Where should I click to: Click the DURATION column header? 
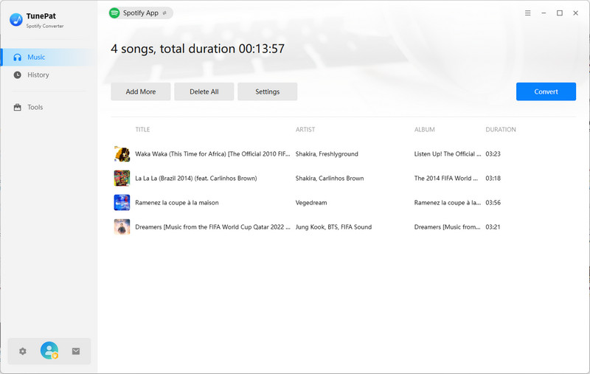[x=501, y=129]
